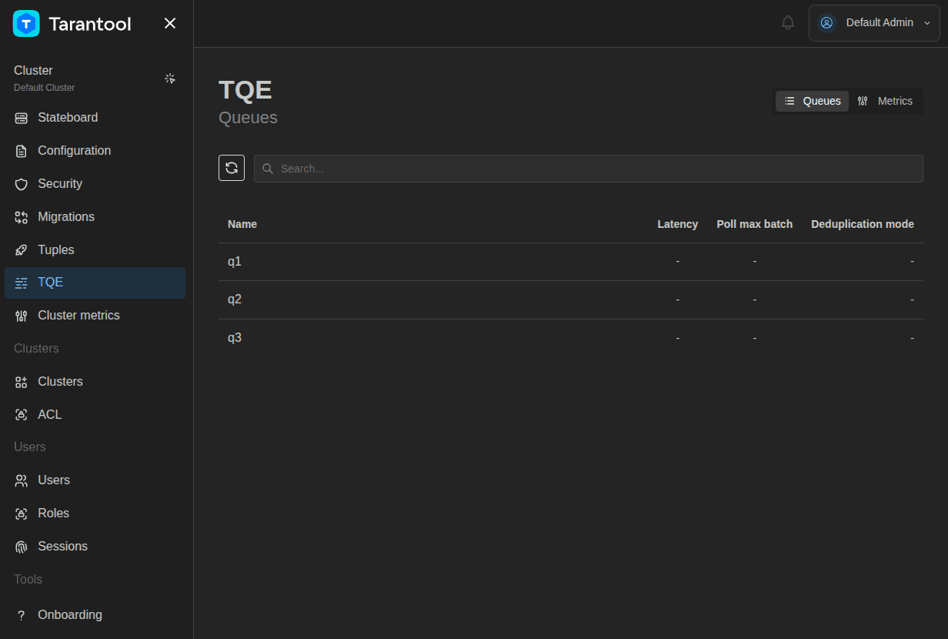Click the sliders icon on the Metrics tab

(863, 101)
